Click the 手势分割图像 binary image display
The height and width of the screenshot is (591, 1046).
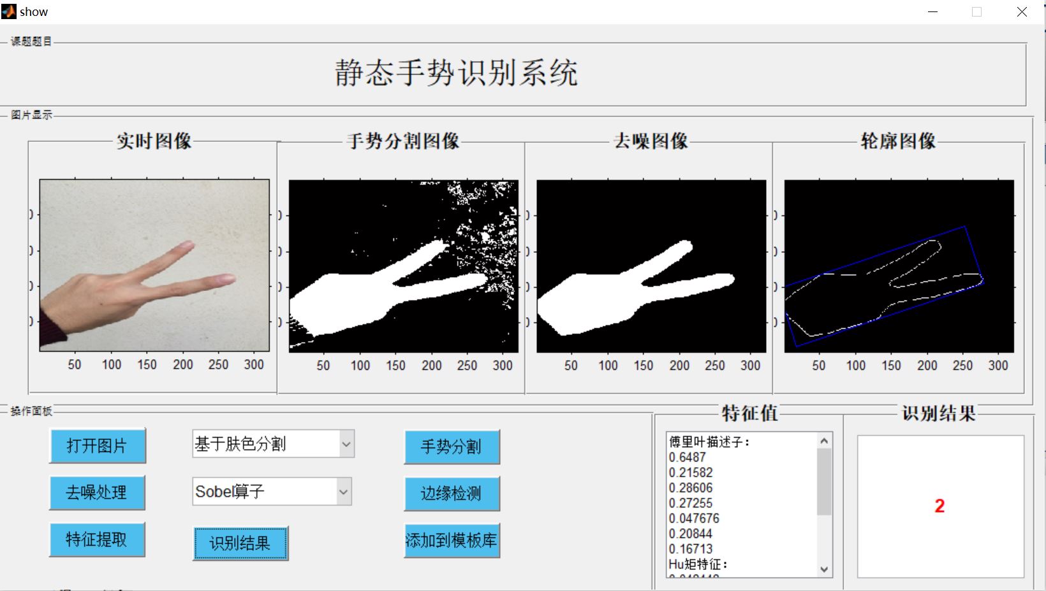point(404,266)
